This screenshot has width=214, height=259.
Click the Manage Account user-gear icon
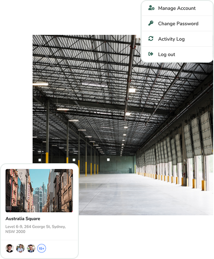coord(151,8)
